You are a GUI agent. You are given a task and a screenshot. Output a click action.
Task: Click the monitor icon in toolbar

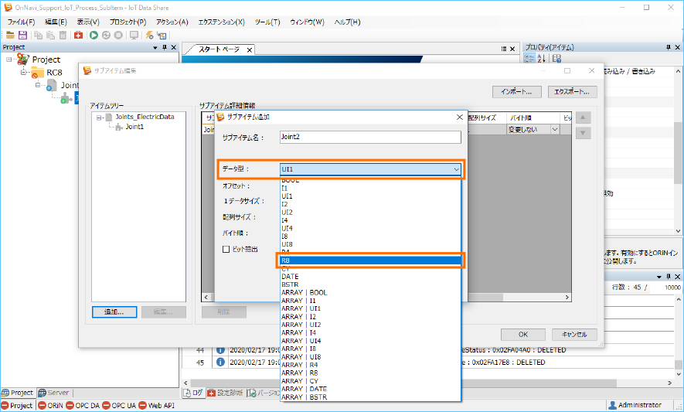(134, 35)
